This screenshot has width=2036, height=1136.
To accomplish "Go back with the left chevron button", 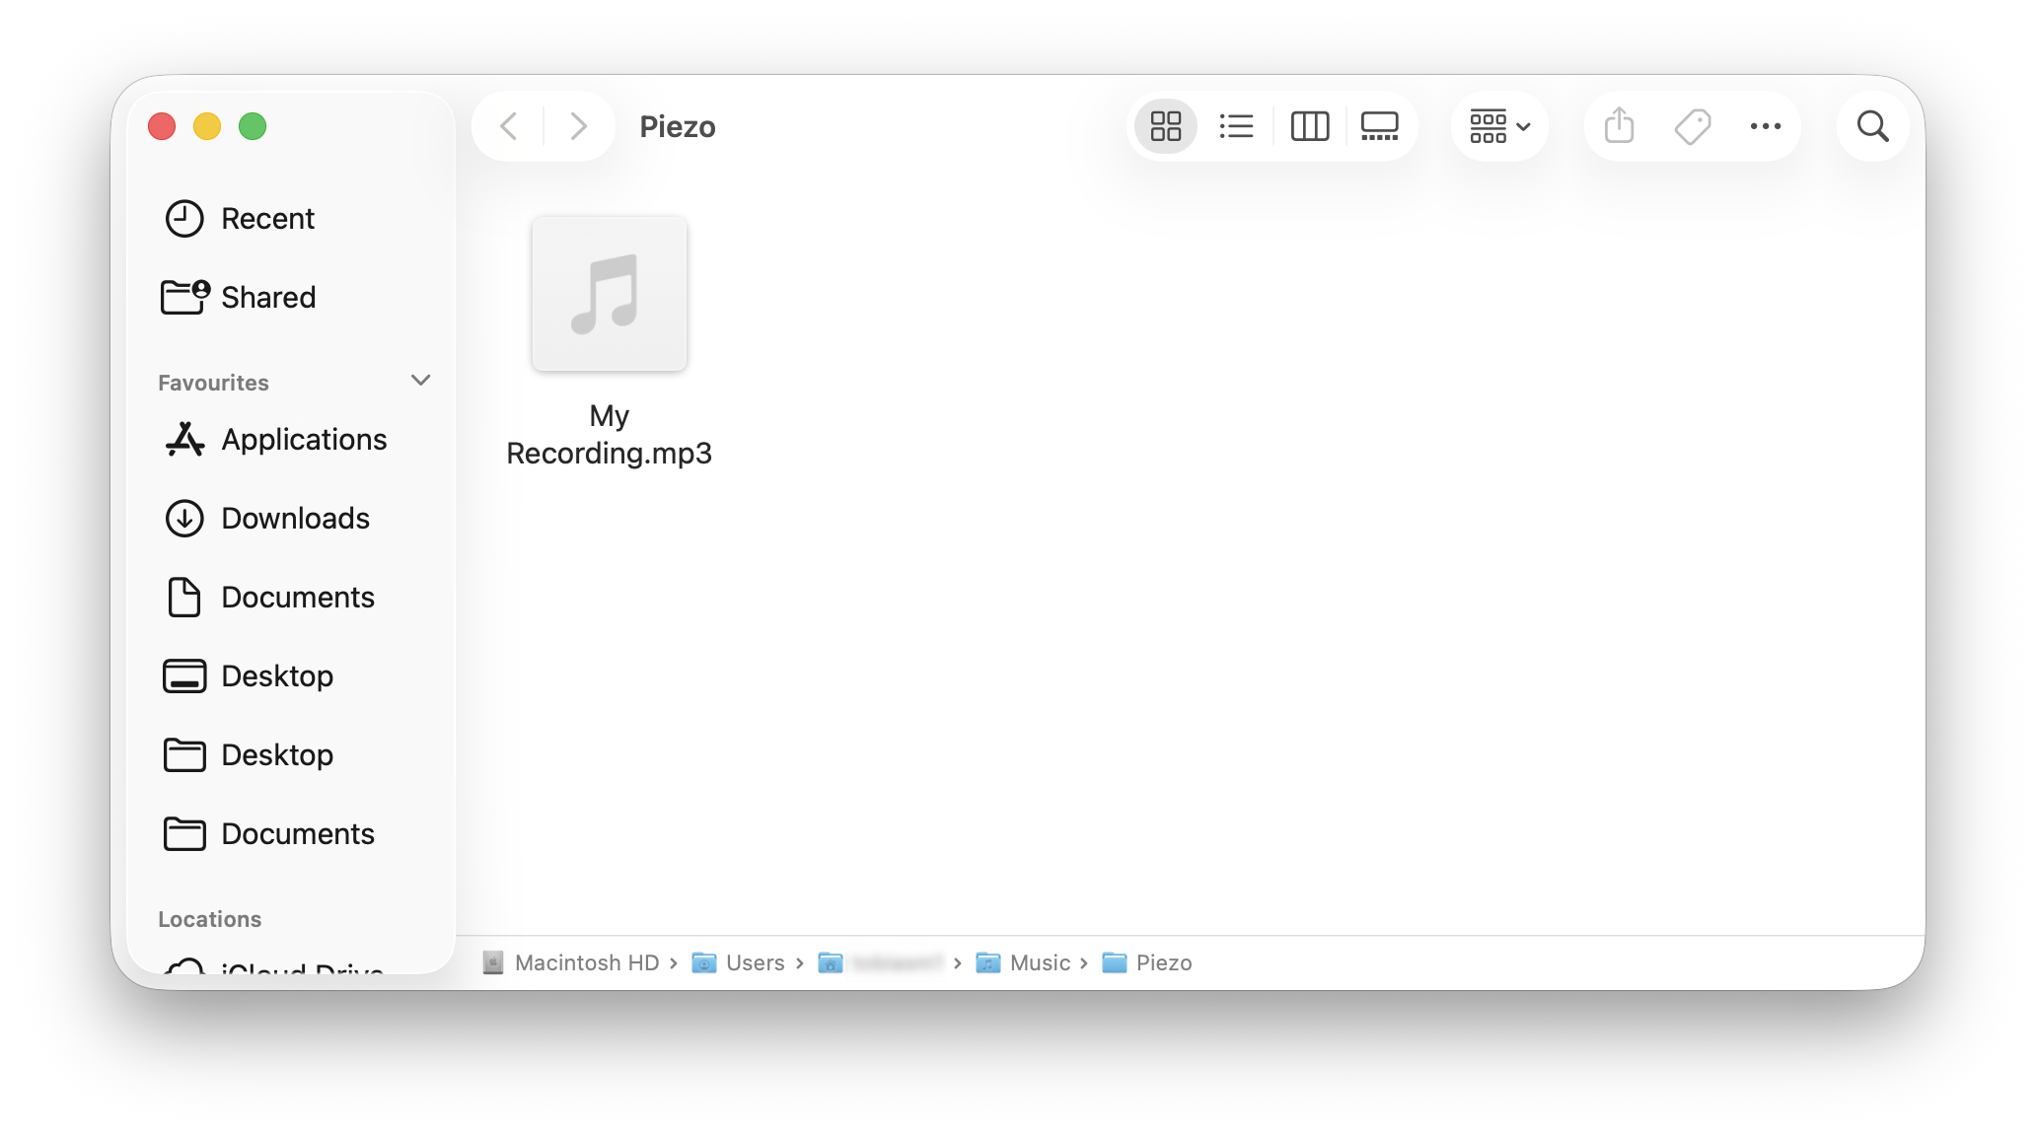I will (x=509, y=126).
